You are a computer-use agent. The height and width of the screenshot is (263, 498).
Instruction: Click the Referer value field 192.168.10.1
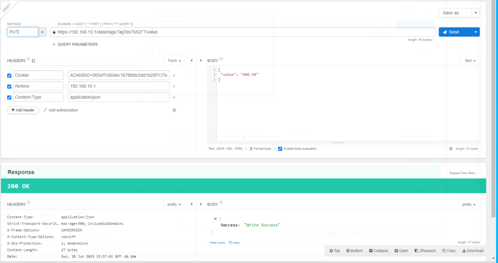point(119,86)
